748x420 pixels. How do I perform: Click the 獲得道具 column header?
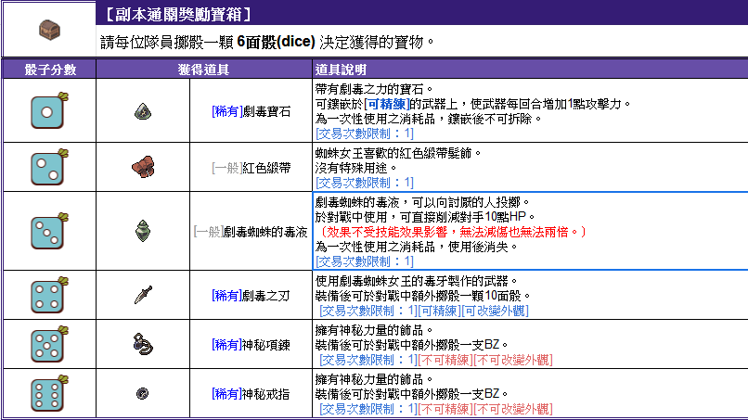(203, 70)
